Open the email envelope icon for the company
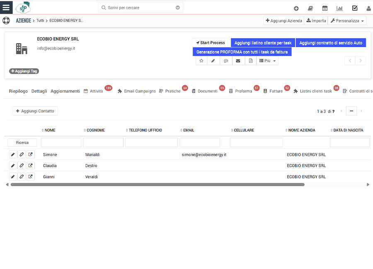 [238, 60]
